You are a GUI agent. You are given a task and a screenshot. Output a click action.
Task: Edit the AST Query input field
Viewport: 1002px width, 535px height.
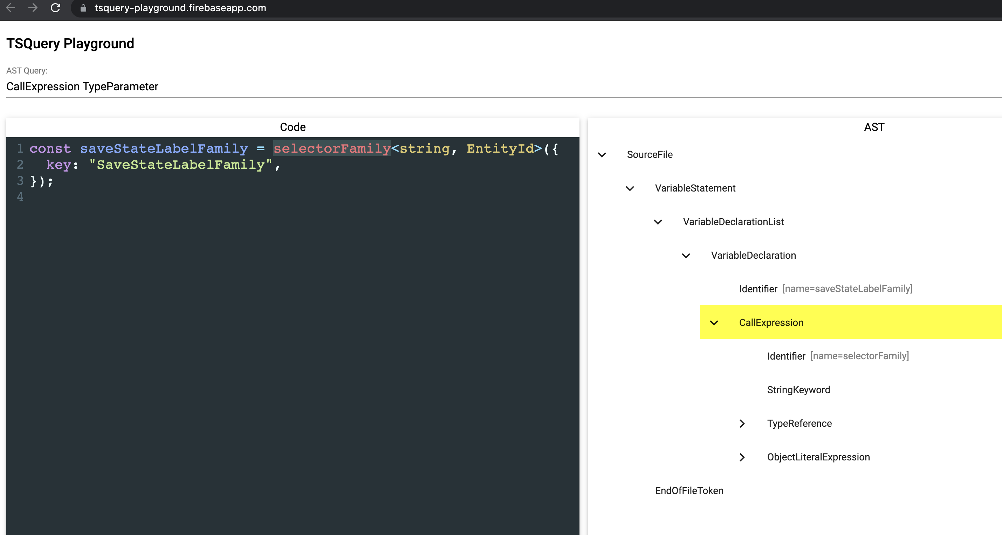pos(504,86)
